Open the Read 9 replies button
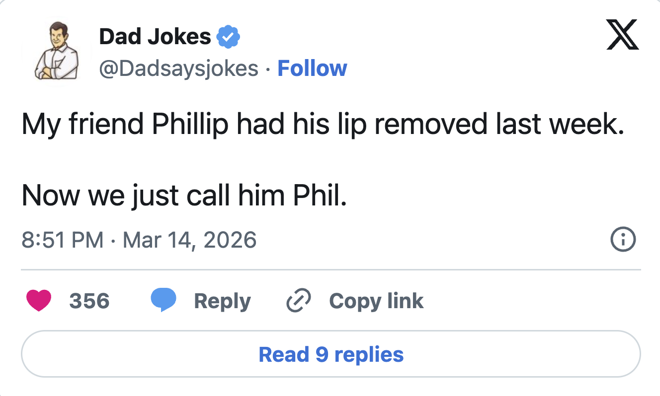 (x=331, y=354)
